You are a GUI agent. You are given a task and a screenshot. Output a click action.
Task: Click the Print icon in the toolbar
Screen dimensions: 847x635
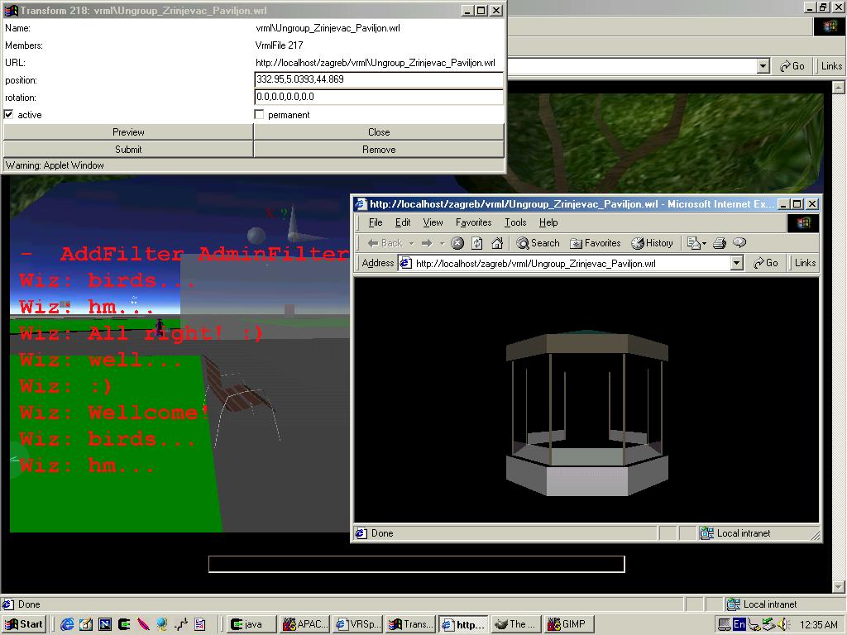click(720, 243)
